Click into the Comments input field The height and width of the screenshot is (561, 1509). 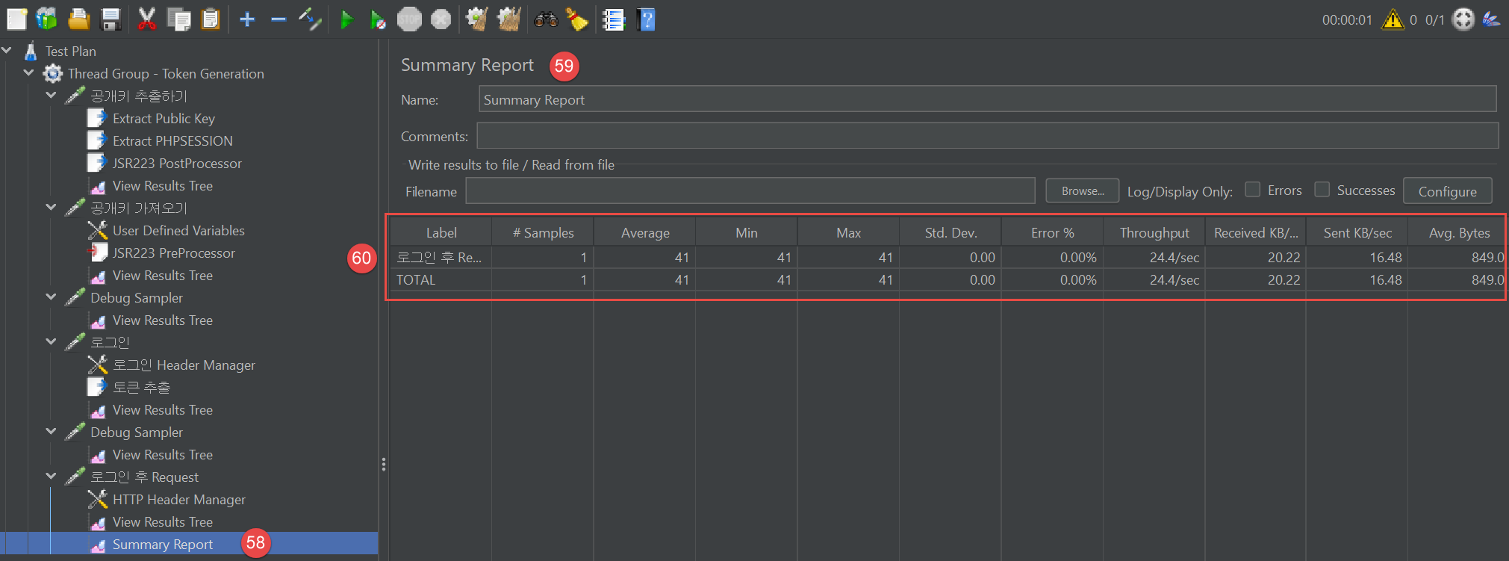coord(987,136)
